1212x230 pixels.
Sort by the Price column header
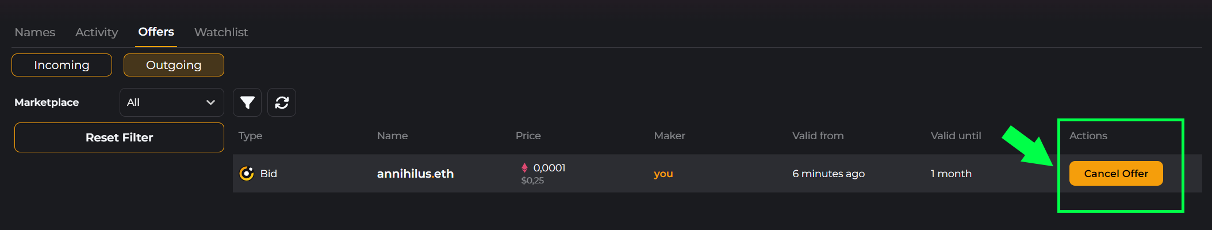click(x=528, y=136)
